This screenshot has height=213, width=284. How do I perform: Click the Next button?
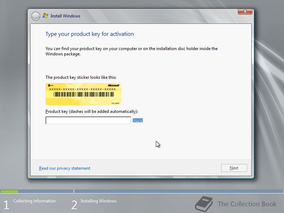point(234,168)
